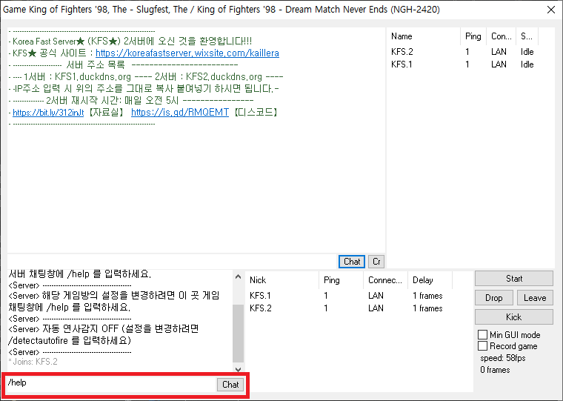The height and width of the screenshot is (401, 563).
Task: Click the Con... column header in user list
Action: click(x=502, y=36)
